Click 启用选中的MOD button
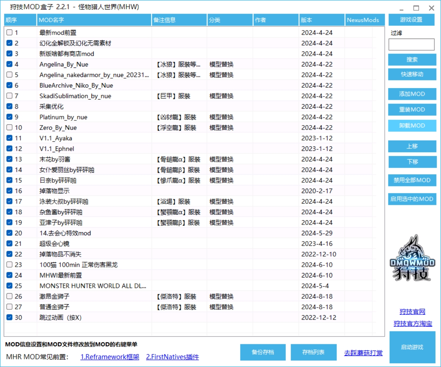Screen dimensions: 441x367 pos(412,199)
